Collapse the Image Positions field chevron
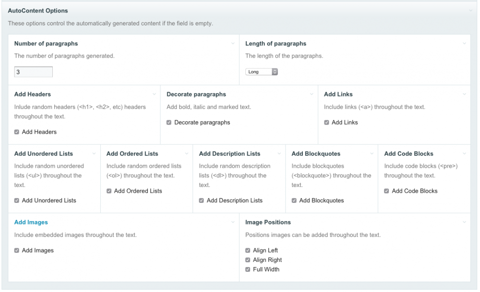480x292 pixels. pos(464,222)
